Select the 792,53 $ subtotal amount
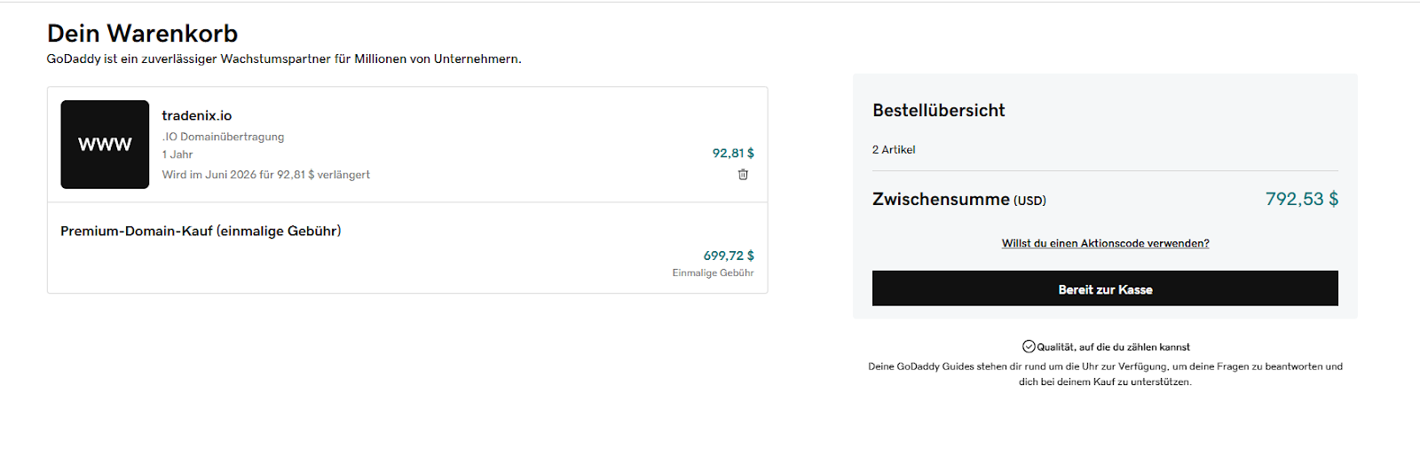Viewport: 1420px width, 457px height. tap(1302, 199)
